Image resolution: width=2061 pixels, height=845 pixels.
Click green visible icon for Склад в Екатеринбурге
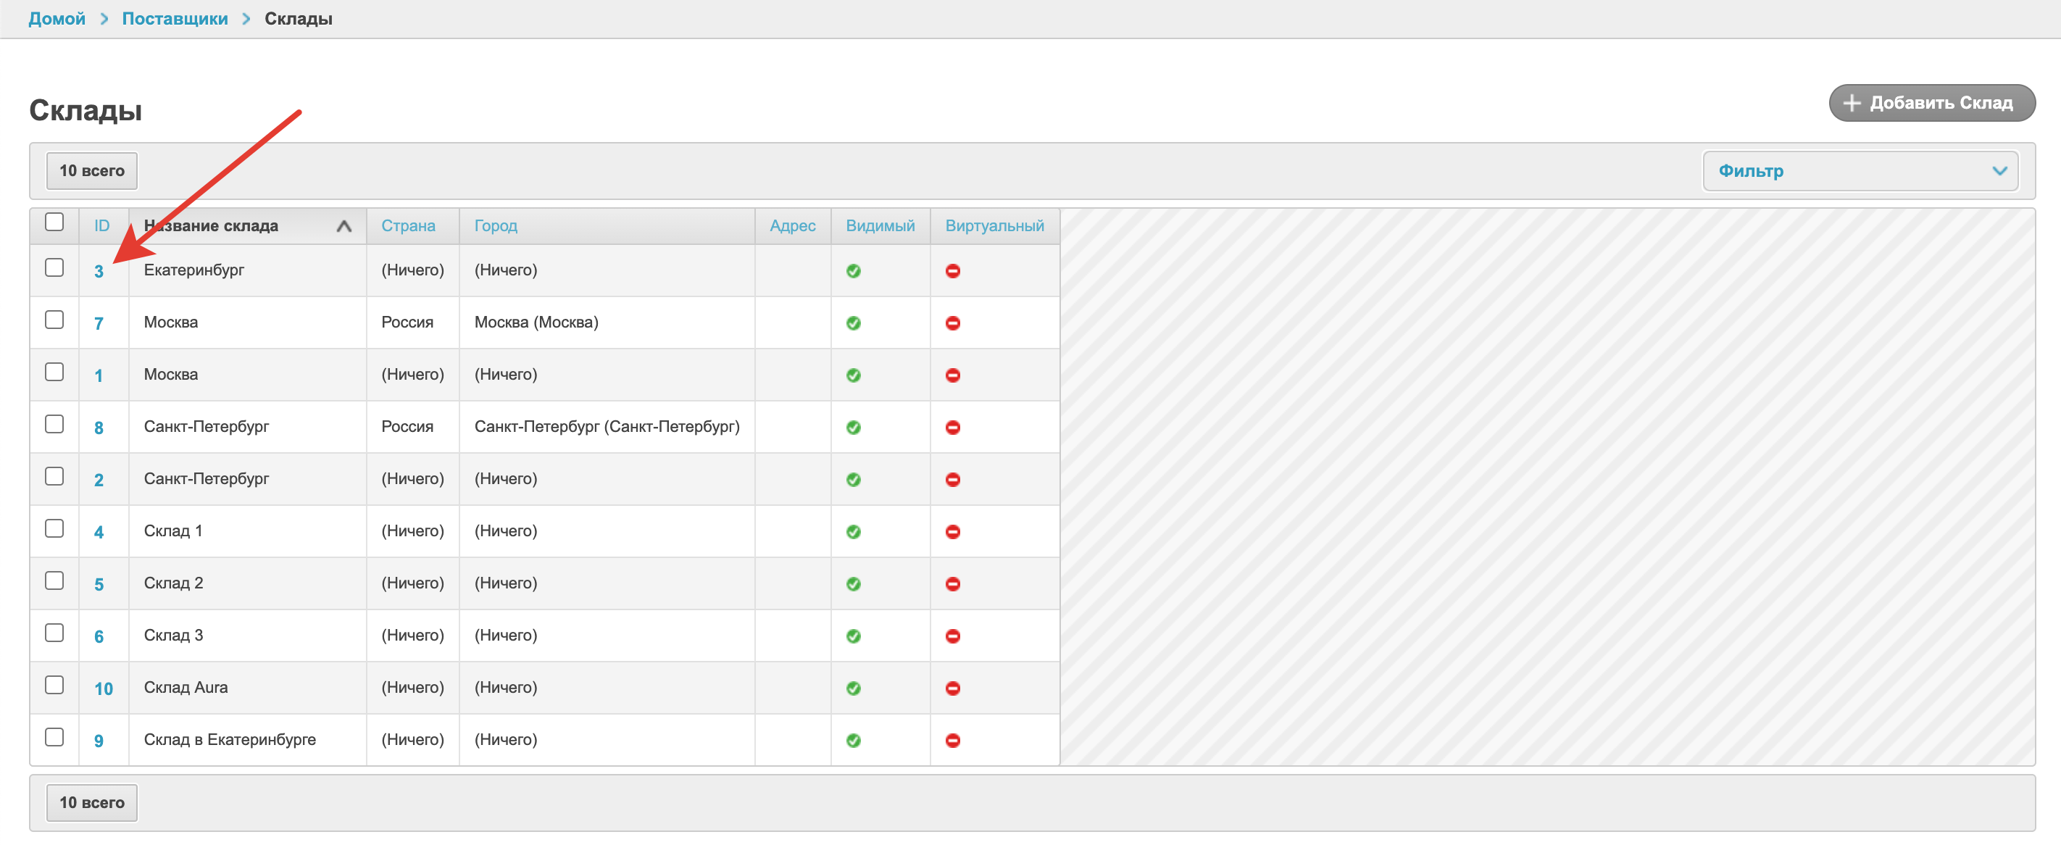coord(853,740)
